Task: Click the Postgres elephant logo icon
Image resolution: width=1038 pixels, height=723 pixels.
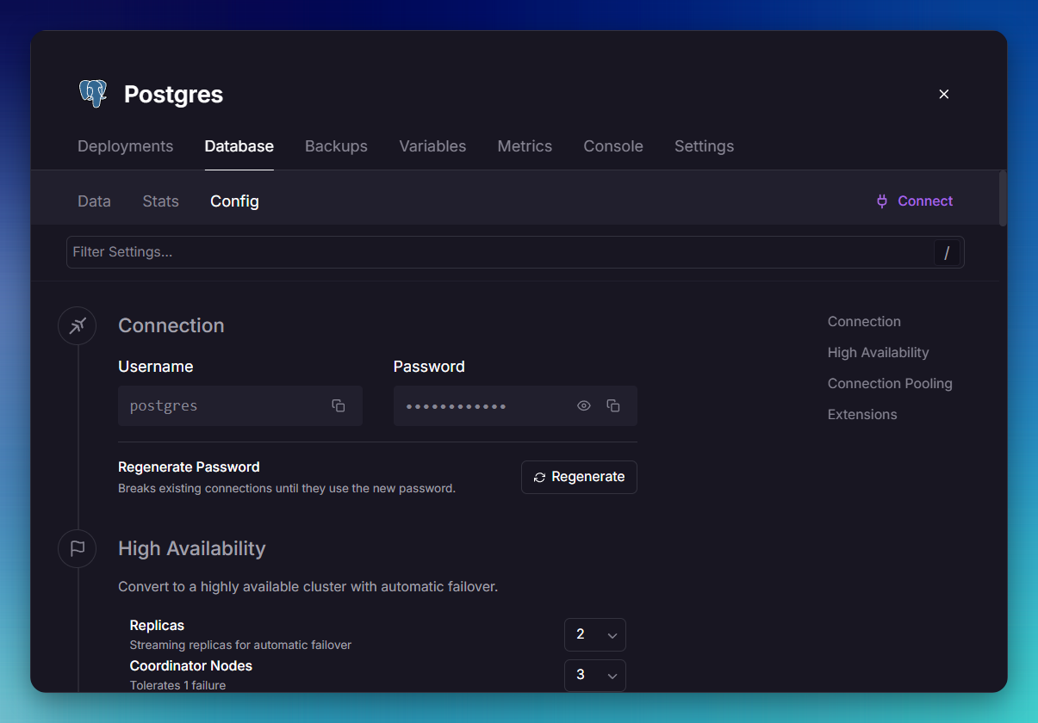Action: click(92, 94)
